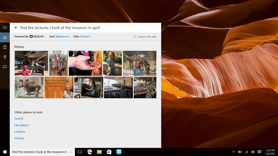Click the Task View taskbar icon

(x=80, y=152)
